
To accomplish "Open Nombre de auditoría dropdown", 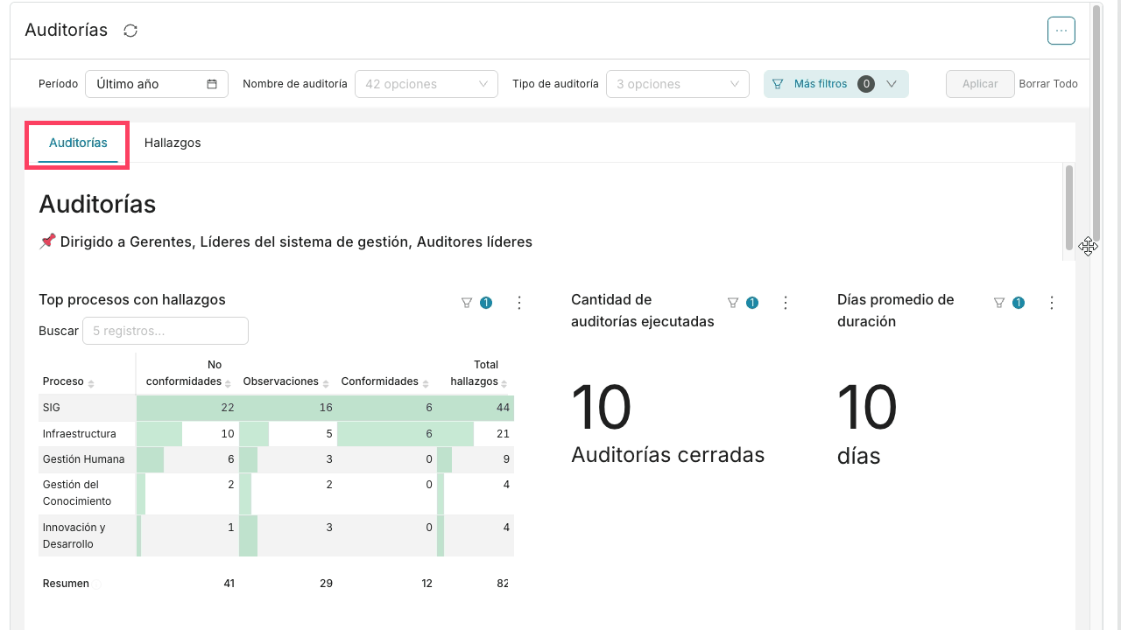I will pos(427,84).
